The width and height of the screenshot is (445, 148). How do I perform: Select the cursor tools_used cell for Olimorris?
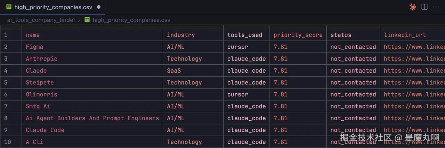(238, 94)
